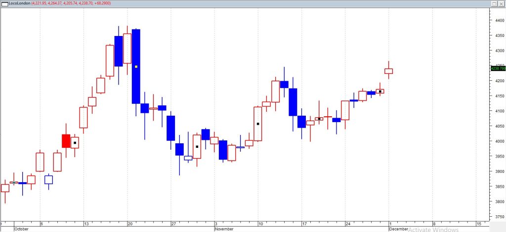The image size is (506, 232).
Task: Maximize the LocoLondon chart window
Action: 493,3
